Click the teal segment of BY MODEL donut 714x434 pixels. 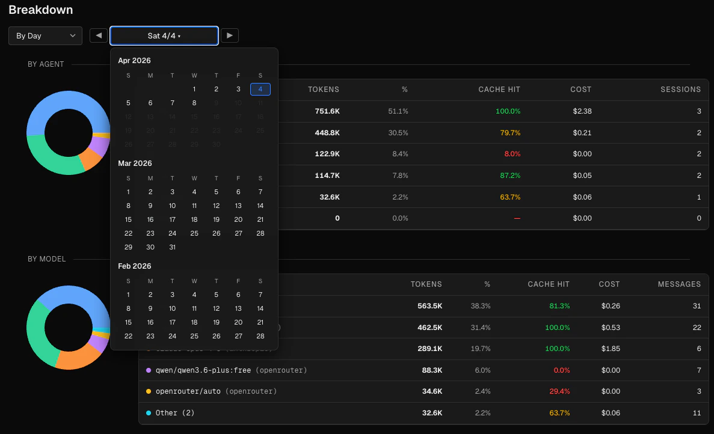pyautogui.click(x=100, y=329)
